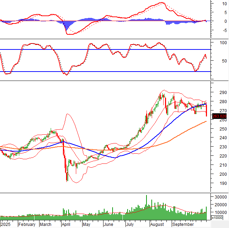Click the 2025 year label on the time axis
This screenshot has width=229, height=228.
click(6, 224)
